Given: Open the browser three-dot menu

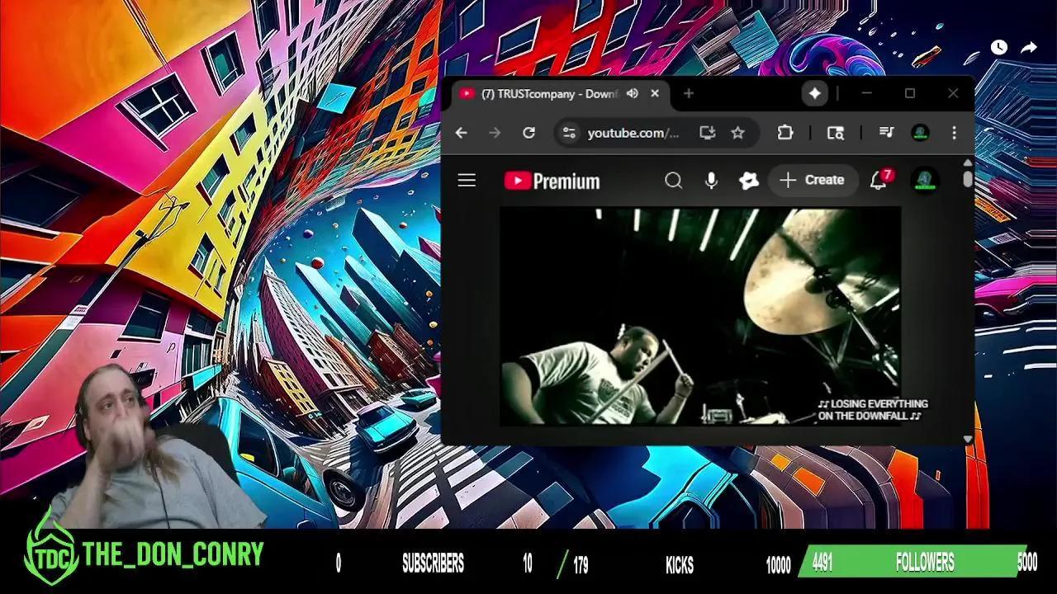Looking at the screenshot, I should point(954,133).
